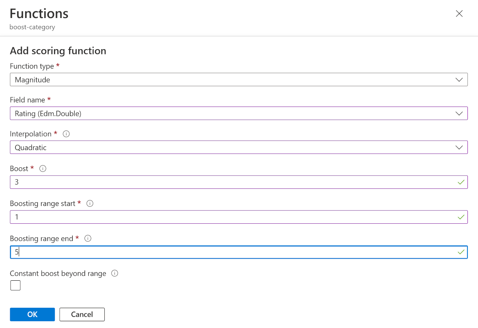Screen dimensions: 478x328
Task: Click into the Boosting range start input
Action: coord(239,217)
